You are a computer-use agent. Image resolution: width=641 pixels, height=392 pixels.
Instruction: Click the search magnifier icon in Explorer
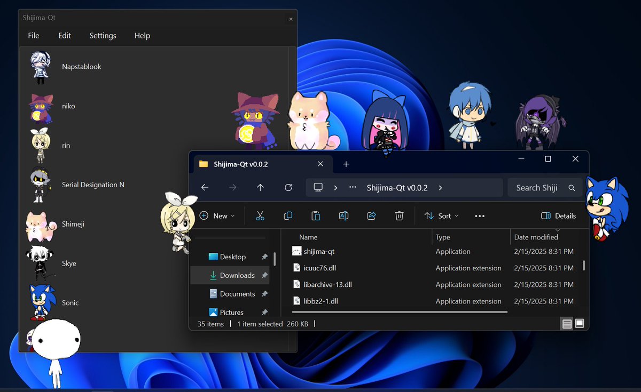[572, 188]
